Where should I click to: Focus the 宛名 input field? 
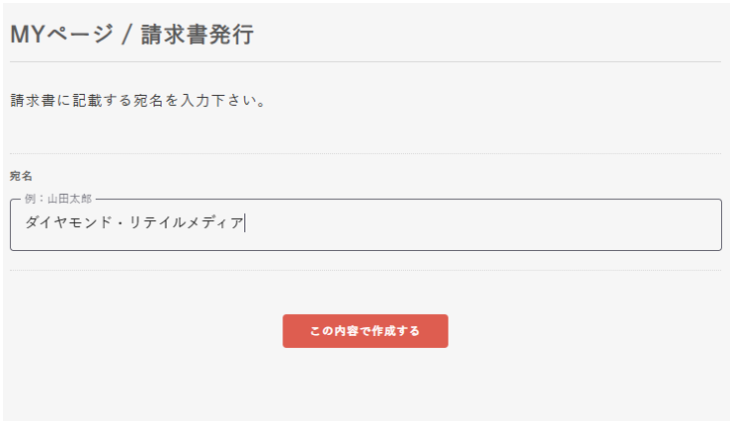(x=365, y=225)
